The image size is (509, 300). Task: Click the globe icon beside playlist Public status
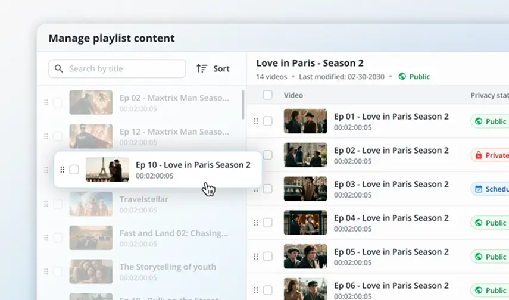(x=402, y=76)
